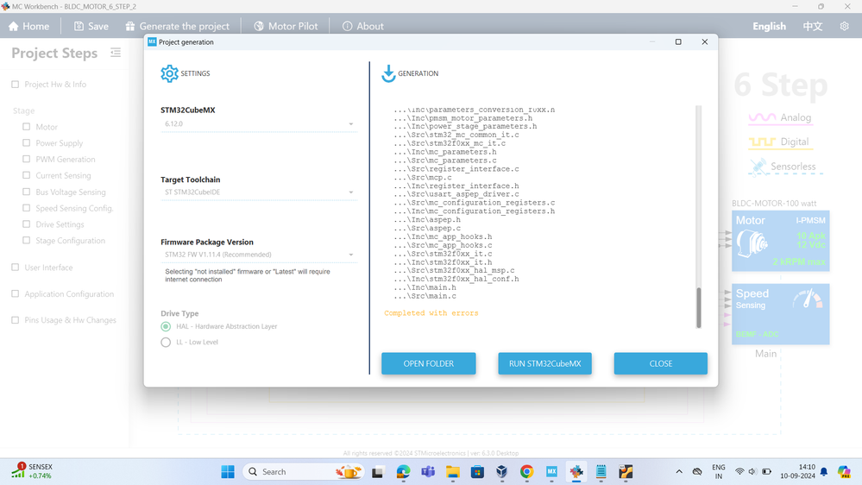
Task: Toggle the Pins Usage & Hw Changes checkbox
Action: 16,320
